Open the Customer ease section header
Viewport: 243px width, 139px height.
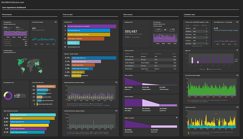tap(189, 14)
